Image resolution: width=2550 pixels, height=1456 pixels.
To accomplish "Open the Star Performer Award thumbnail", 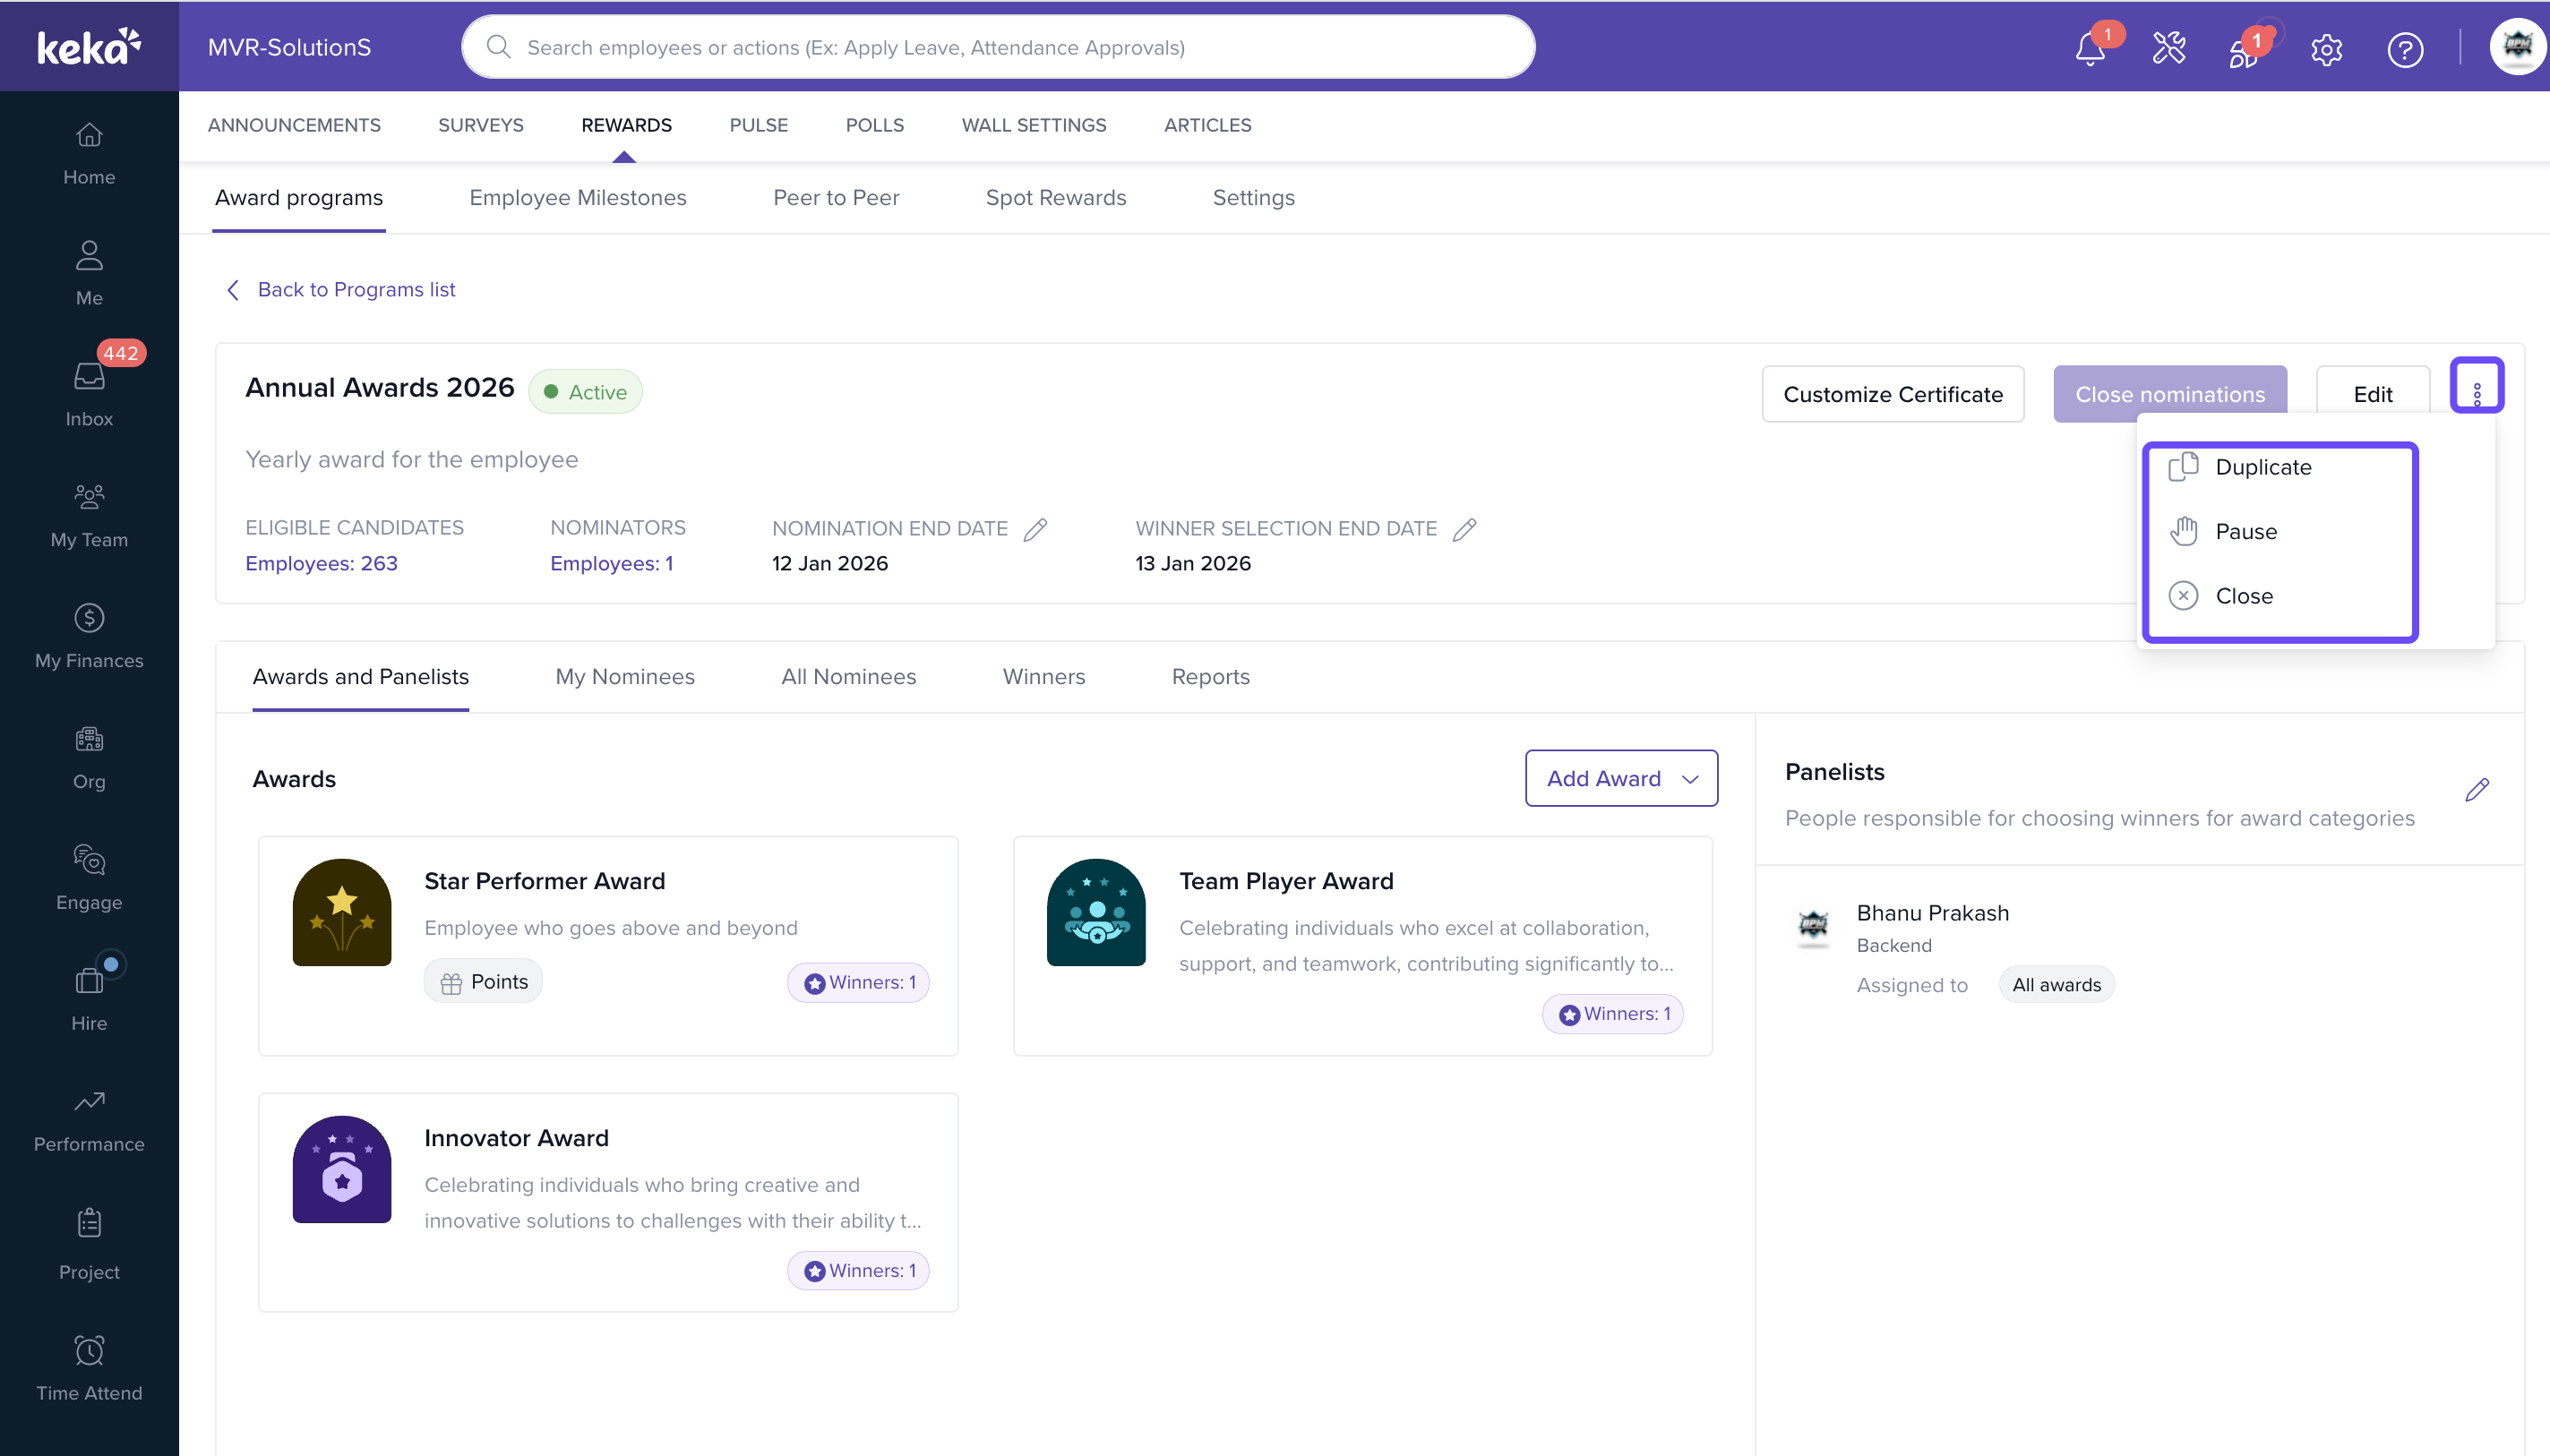I will coord(342,912).
